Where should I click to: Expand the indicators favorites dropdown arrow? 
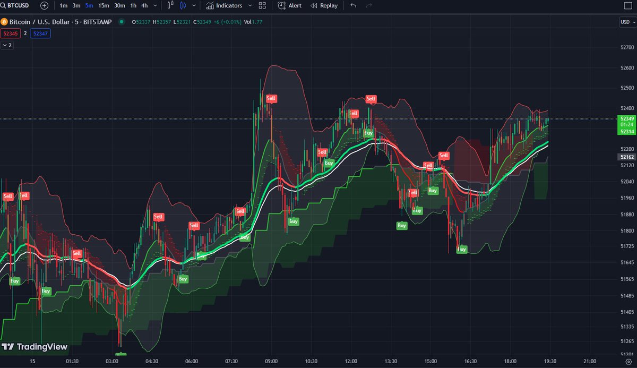pyautogui.click(x=249, y=5)
